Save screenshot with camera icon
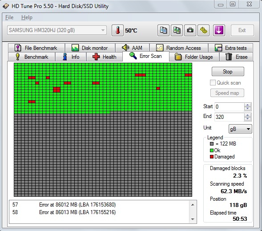Screen dimensions: 262x231 point(190,30)
